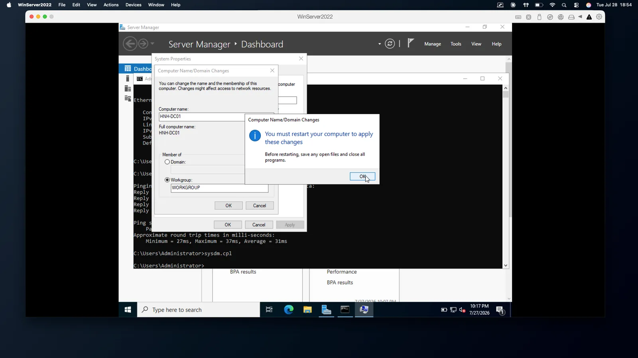Click OK in Computer Name/Domain Changes dialog
The height and width of the screenshot is (358, 638).
(x=228, y=206)
